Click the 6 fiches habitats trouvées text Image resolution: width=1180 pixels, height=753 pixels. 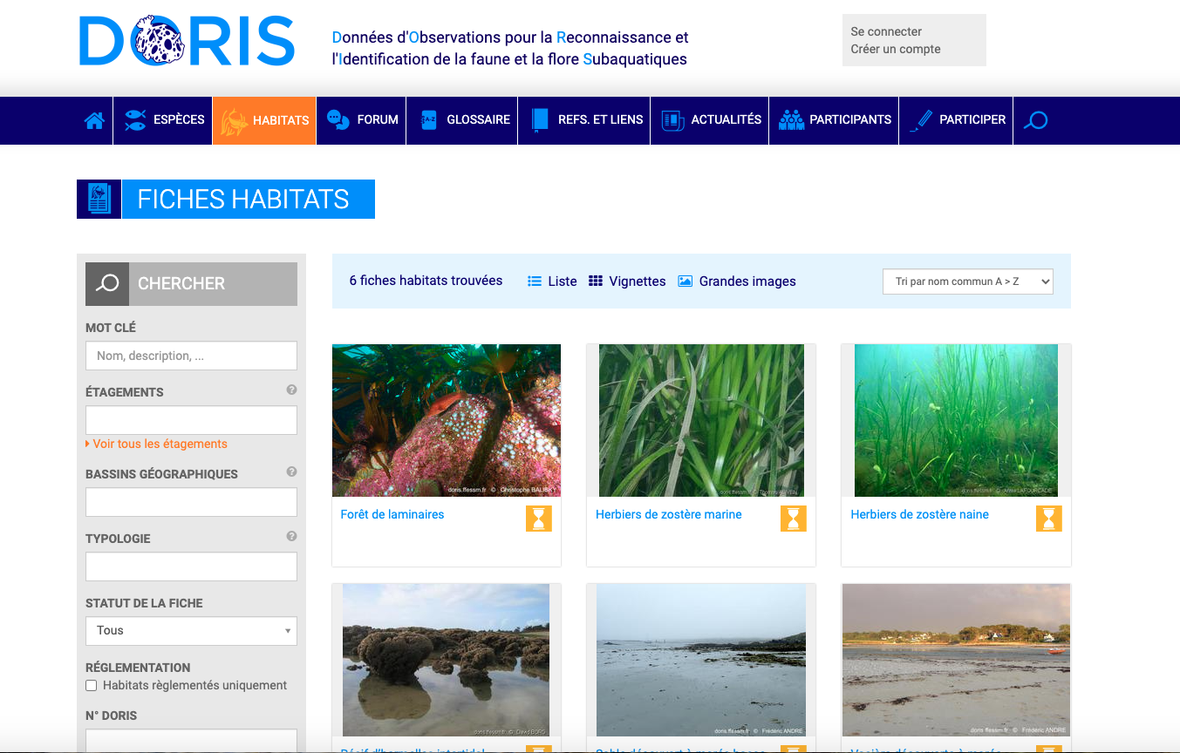tap(426, 281)
